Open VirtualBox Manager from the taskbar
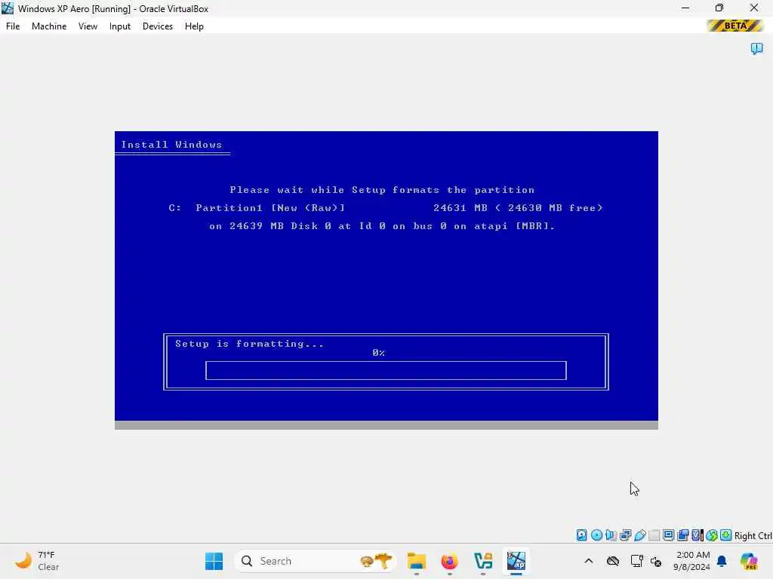773x579 pixels. pos(483,561)
